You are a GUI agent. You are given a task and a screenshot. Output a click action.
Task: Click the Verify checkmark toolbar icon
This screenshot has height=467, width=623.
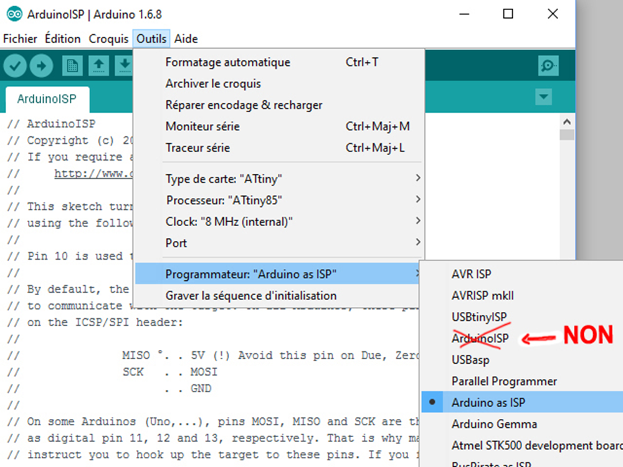(x=15, y=65)
